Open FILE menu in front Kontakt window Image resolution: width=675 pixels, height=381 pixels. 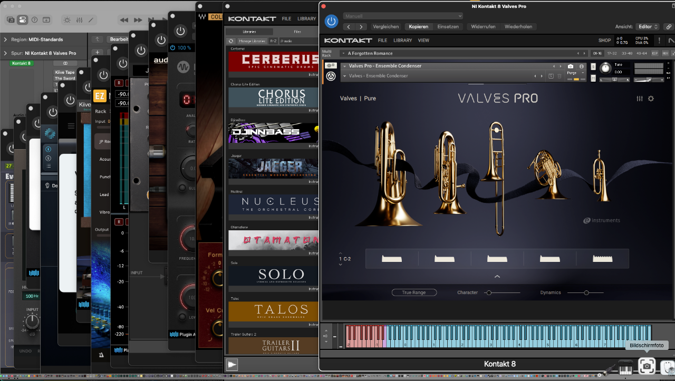click(x=382, y=41)
